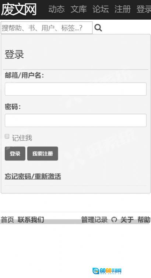
Task: Open 忘记密码/重新激活 link
Action: point(33,176)
